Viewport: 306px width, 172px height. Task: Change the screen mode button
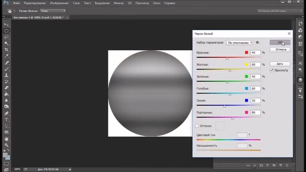tap(6, 170)
